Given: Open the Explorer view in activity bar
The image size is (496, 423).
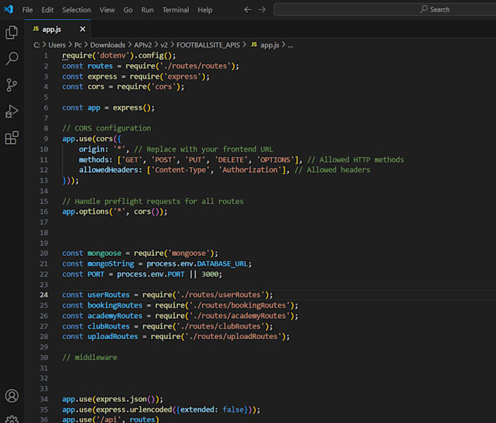Looking at the screenshot, I should pos(12,33).
